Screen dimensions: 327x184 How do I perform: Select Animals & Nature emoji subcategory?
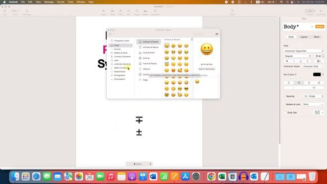[149, 48]
